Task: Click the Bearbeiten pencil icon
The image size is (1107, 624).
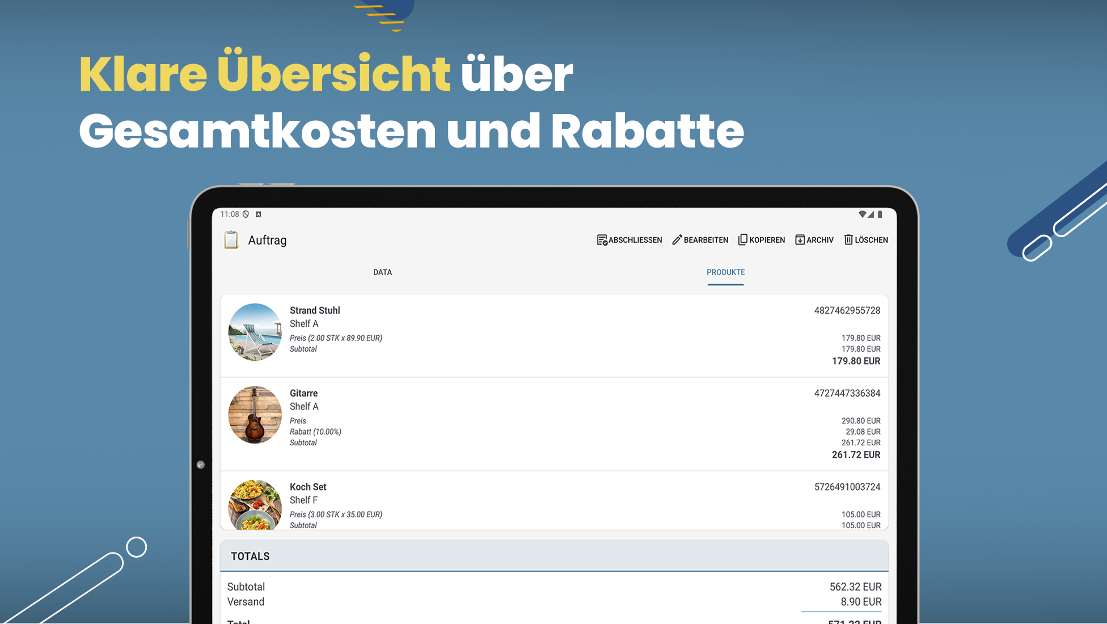Action: point(677,240)
